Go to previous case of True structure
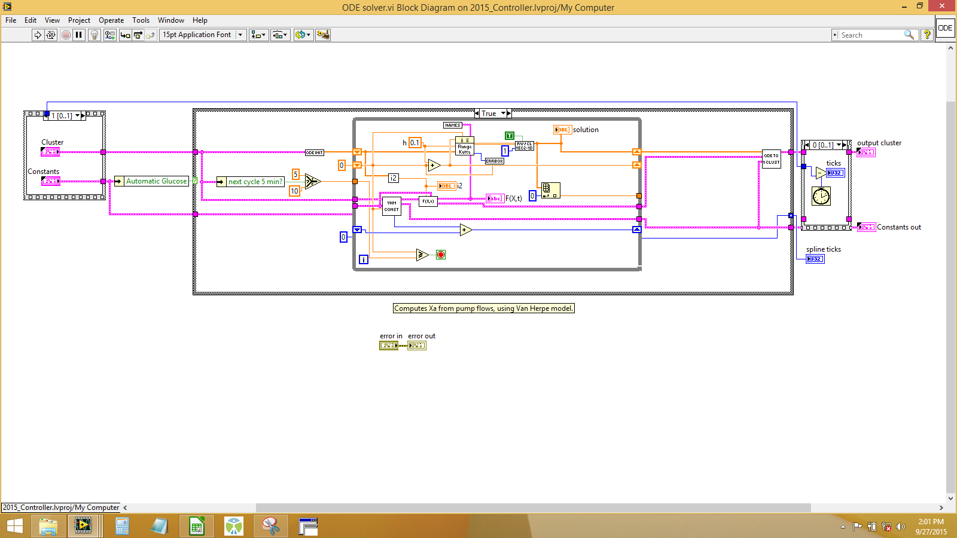The height and width of the screenshot is (538, 957). (x=477, y=113)
